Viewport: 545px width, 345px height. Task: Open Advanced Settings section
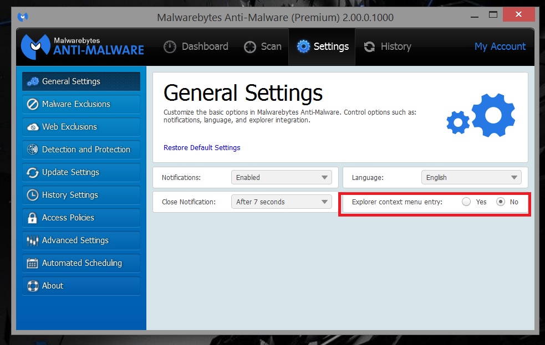tap(82, 240)
